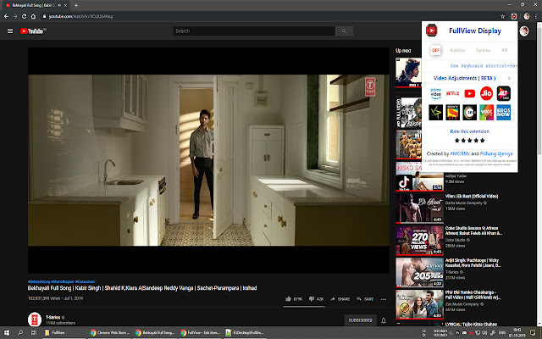Screen dimensions: 542x339
Task: Click the SUBSCRIBED button
Action: (x=360, y=320)
